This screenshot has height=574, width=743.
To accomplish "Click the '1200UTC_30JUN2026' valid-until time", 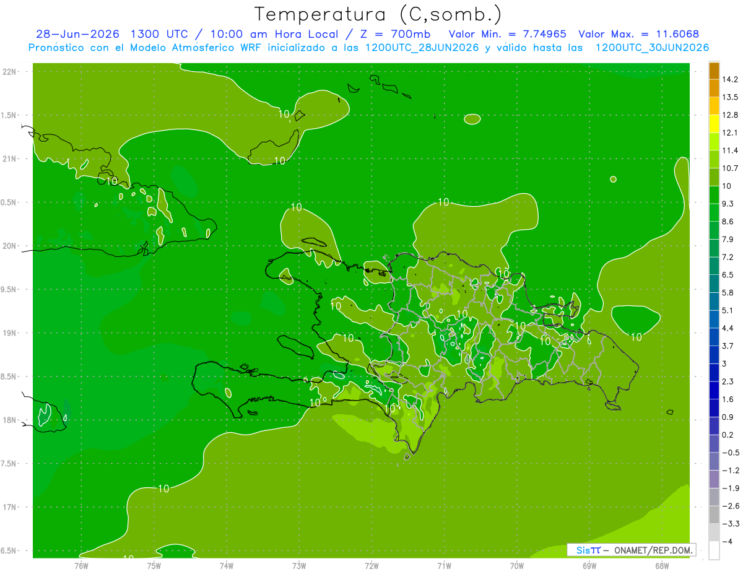I will [x=652, y=48].
